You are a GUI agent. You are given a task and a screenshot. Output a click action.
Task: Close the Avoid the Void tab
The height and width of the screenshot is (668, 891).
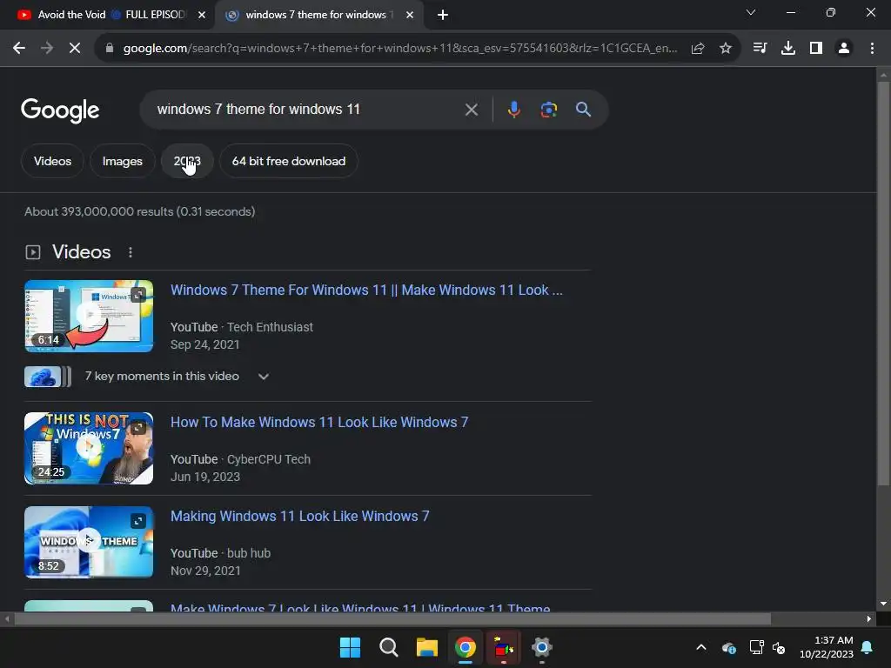pyautogui.click(x=202, y=15)
